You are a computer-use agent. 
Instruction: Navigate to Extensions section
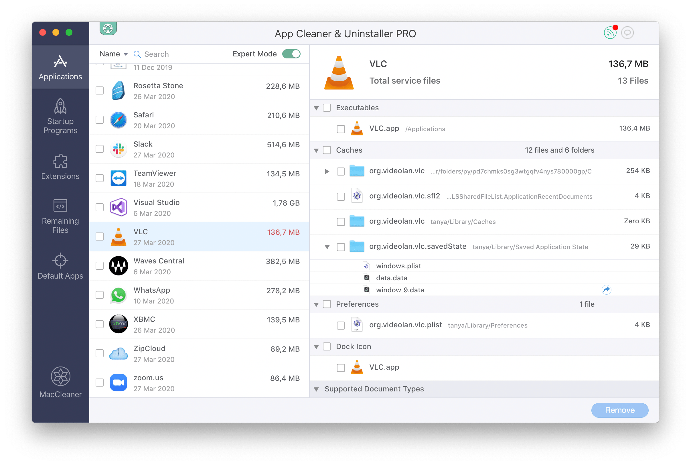[x=59, y=166]
